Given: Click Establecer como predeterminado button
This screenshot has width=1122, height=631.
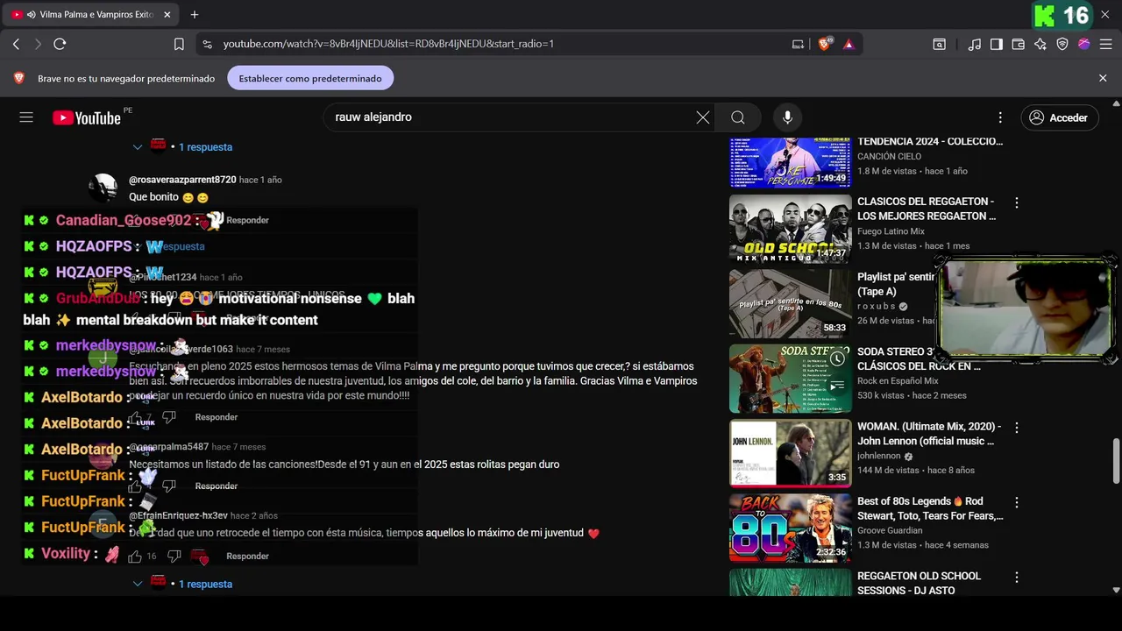Looking at the screenshot, I should [310, 78].
